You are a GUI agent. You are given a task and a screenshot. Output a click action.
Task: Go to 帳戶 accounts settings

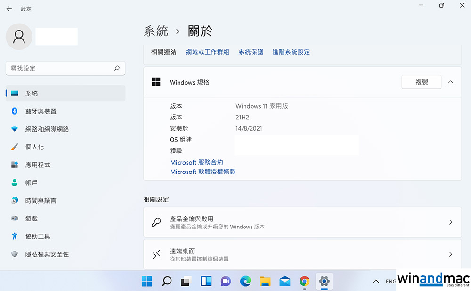click(31, 183)
